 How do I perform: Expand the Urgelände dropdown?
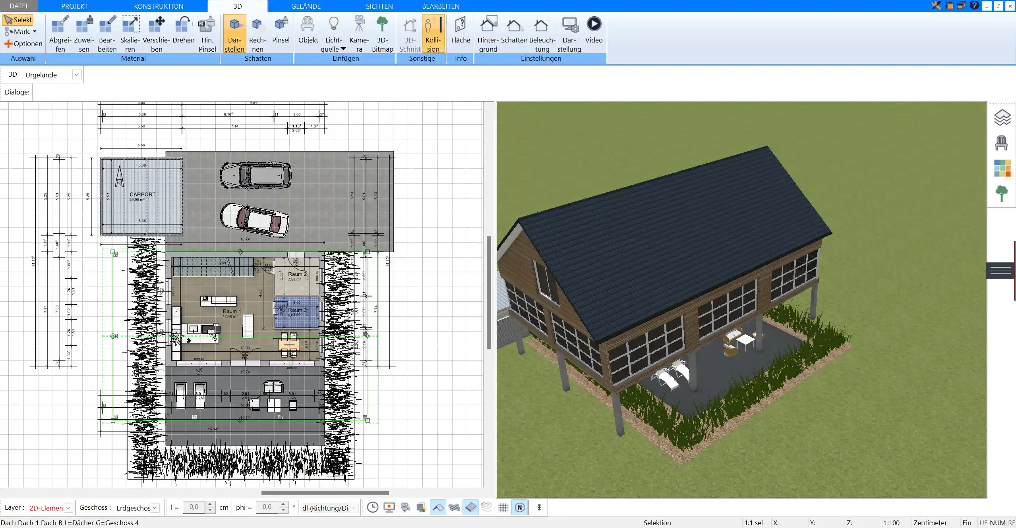pos(77,75)
